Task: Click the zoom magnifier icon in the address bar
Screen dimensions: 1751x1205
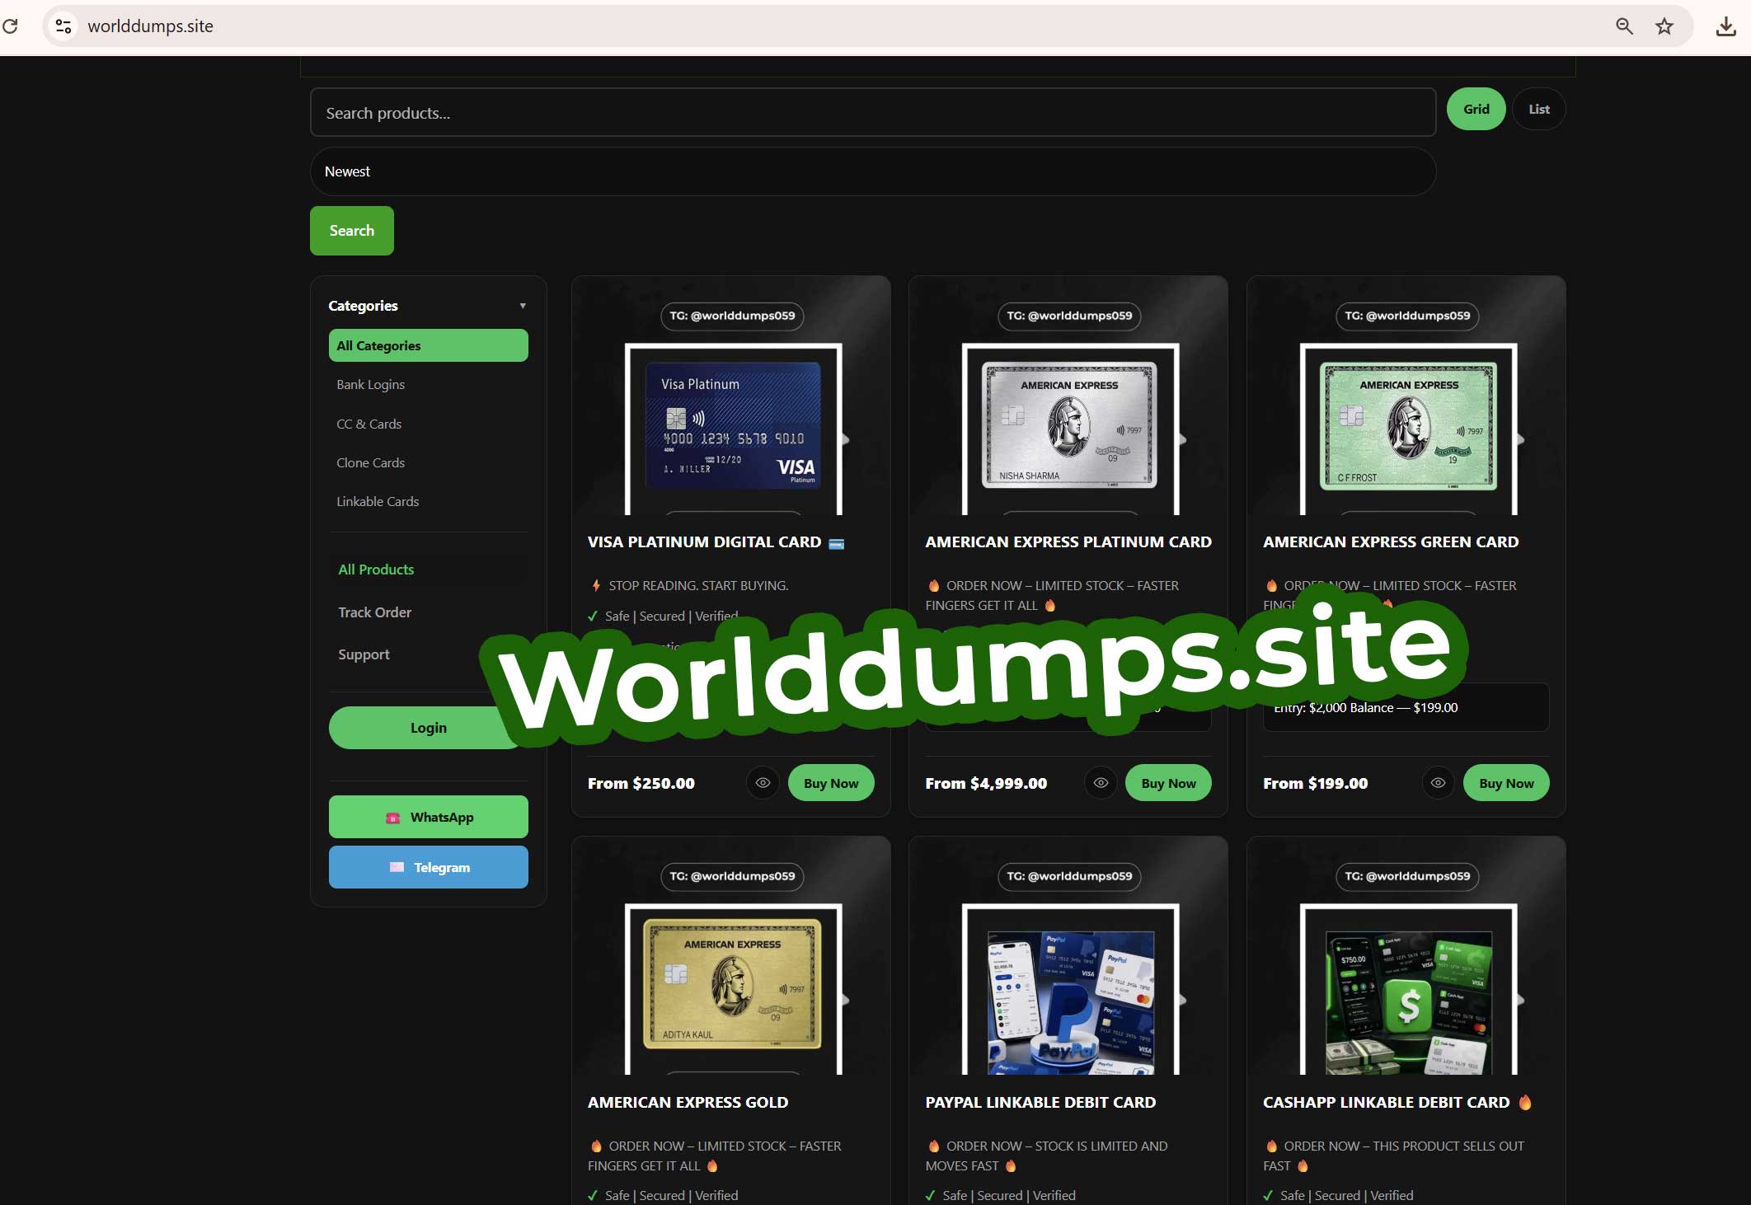Action: pyautogui.click(x=1624, y=26)
